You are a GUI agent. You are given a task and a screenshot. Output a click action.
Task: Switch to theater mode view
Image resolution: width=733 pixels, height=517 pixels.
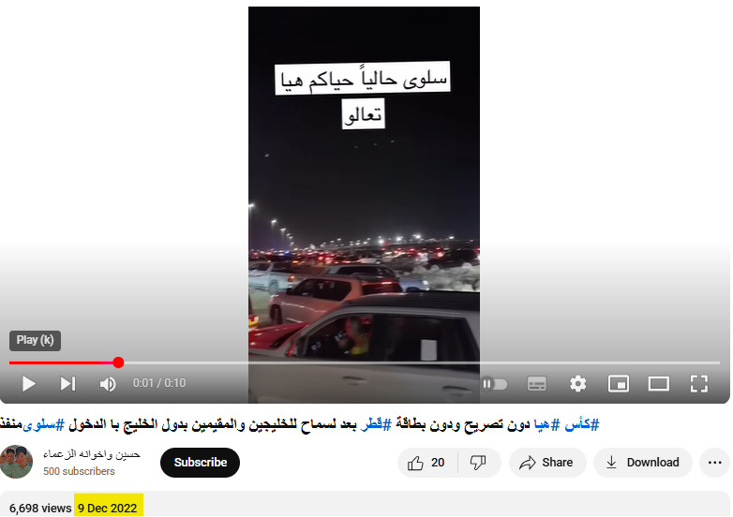659,384
